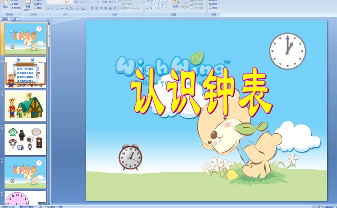Screen dimensions: 337x208
Task: Select the right arrow shape
Action: click(162, 4)
